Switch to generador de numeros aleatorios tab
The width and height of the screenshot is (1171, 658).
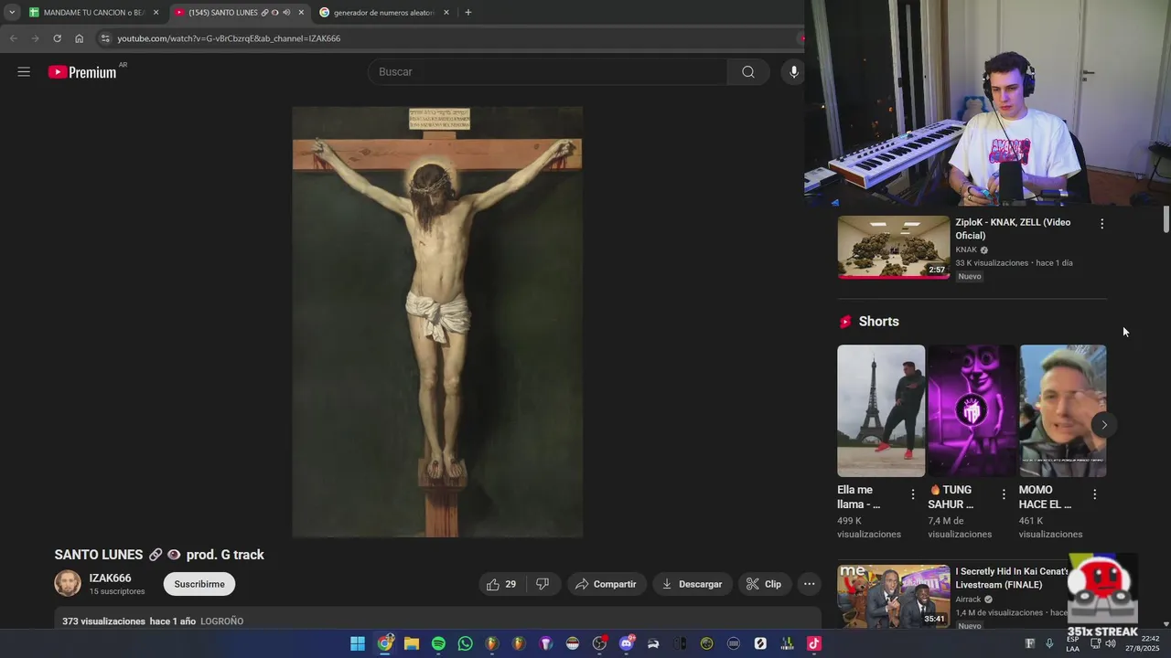pyautogui.click(x=384, y=13)
